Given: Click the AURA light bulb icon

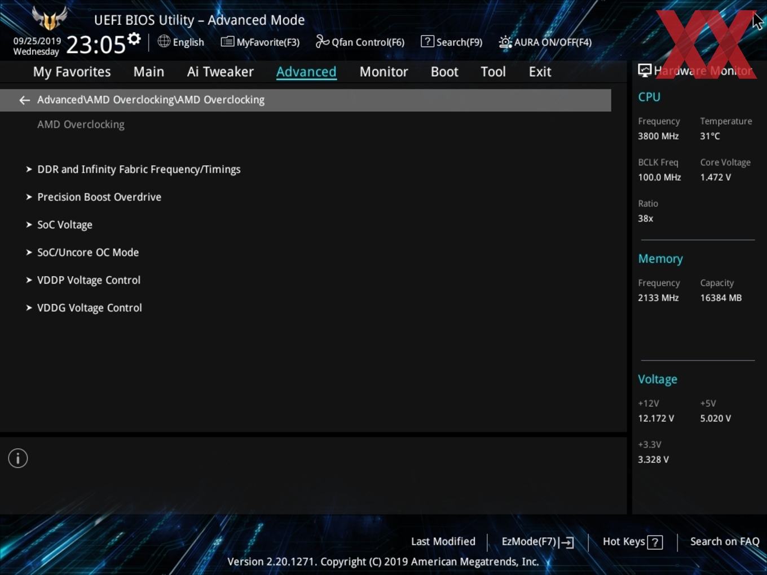Looking at the screenshot, I should 505,42.
